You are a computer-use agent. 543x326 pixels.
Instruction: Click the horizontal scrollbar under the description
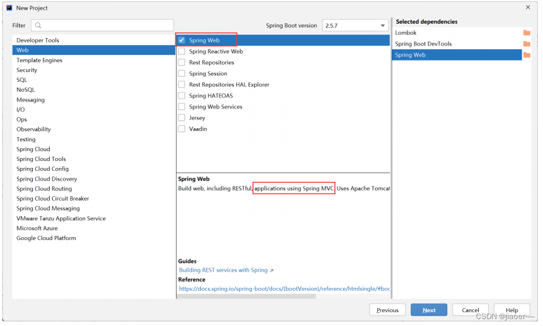(x=246, y=296)
